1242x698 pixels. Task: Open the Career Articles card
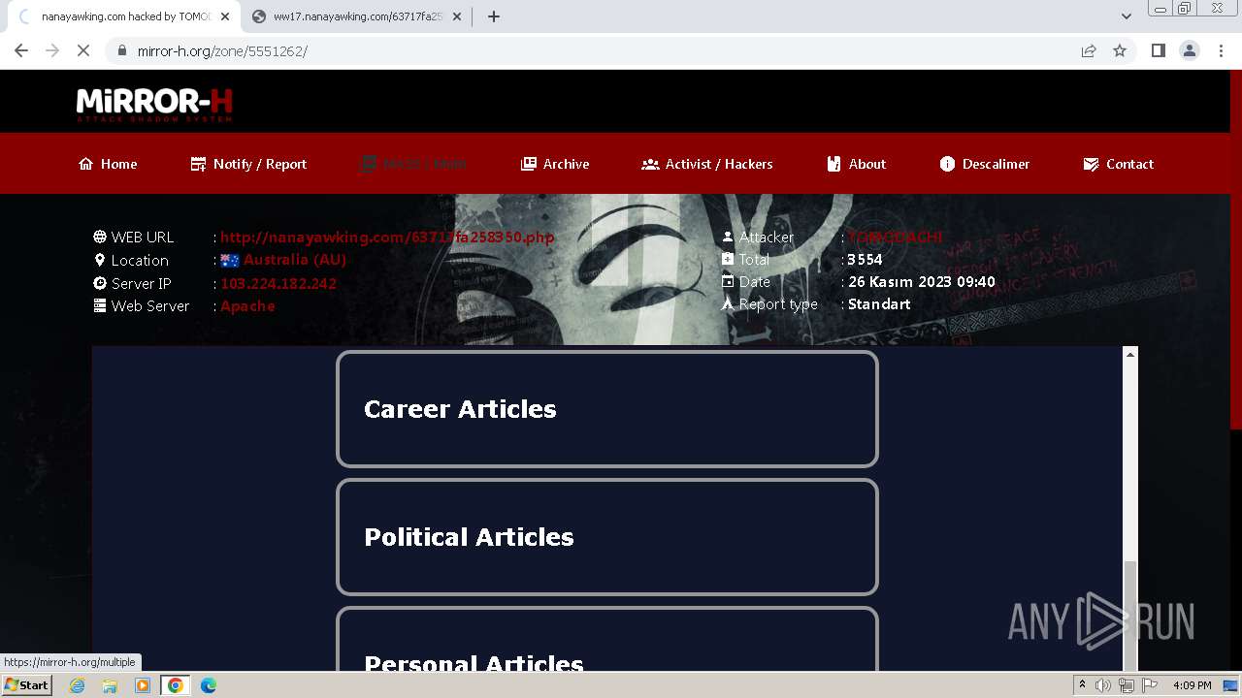607,409
